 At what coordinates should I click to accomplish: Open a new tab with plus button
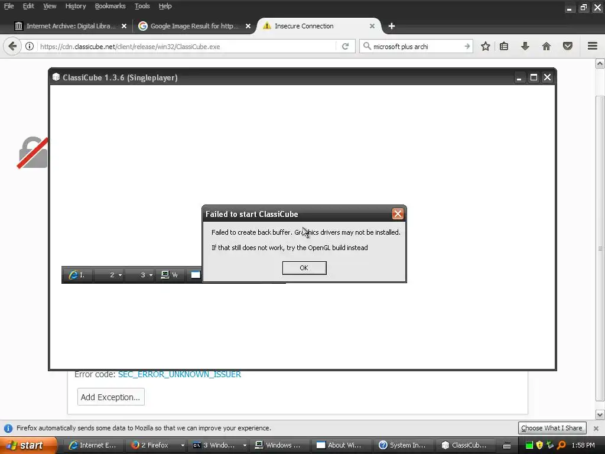click(392, 26)
